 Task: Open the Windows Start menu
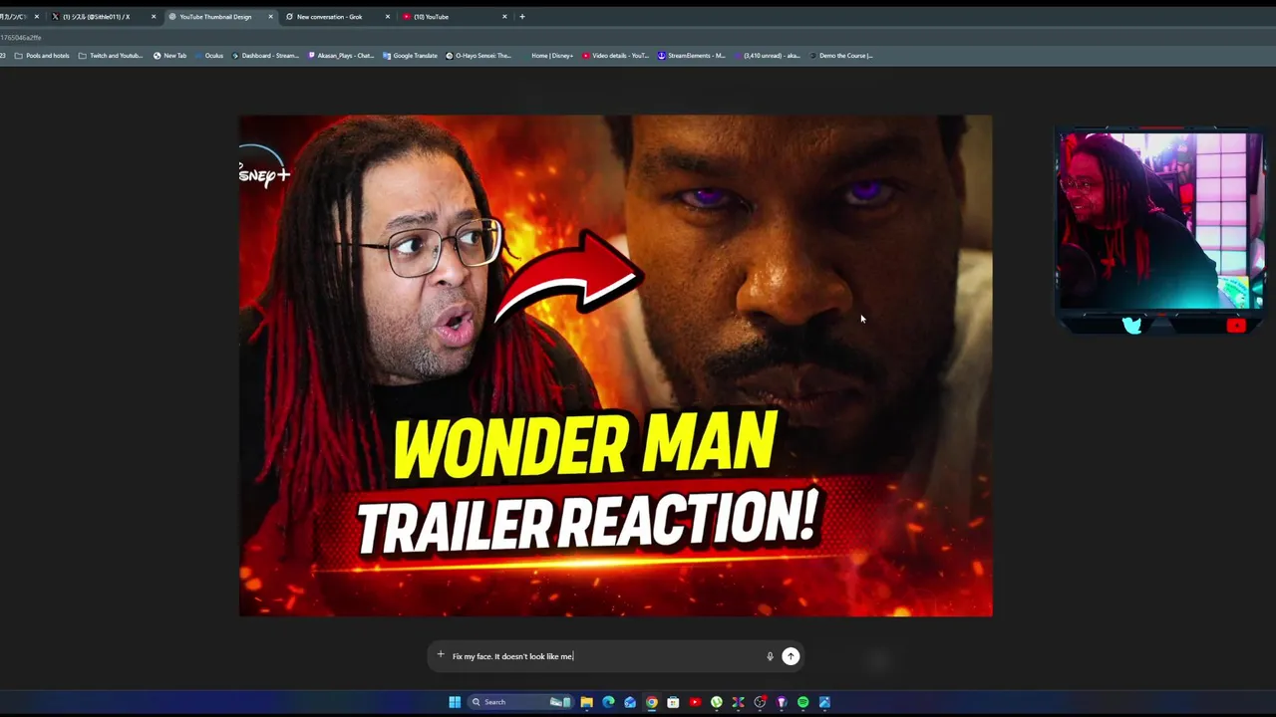coord(455,702)
